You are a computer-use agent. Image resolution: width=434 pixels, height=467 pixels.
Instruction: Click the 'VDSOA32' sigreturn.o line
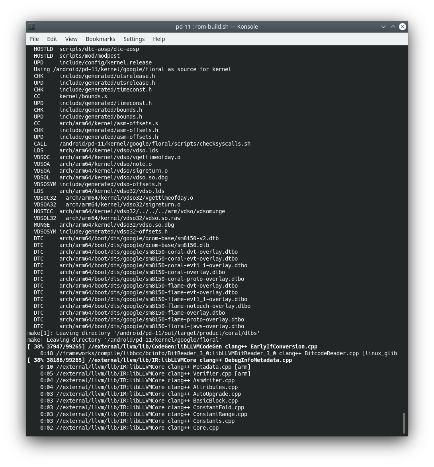107,204
